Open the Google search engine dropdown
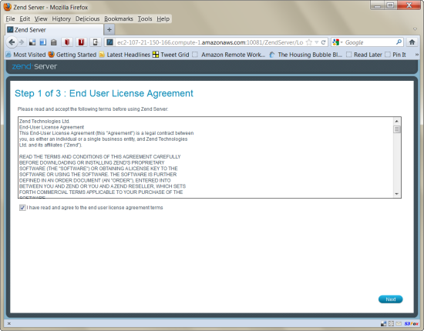 (337, 42)
